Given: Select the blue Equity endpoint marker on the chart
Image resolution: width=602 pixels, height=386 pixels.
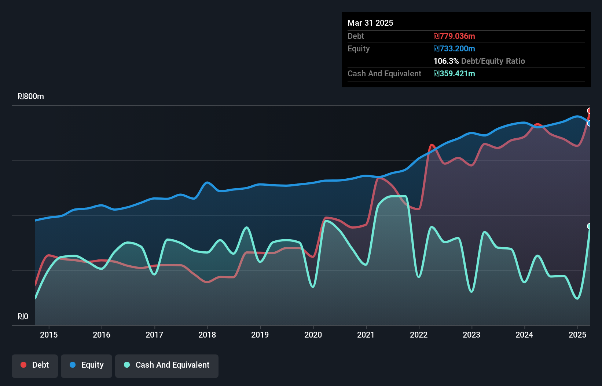Looking at the screenshot, I should click(590, 124).
